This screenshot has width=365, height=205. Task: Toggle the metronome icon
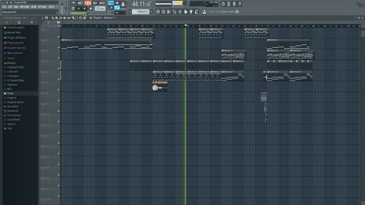coord(73,3)
